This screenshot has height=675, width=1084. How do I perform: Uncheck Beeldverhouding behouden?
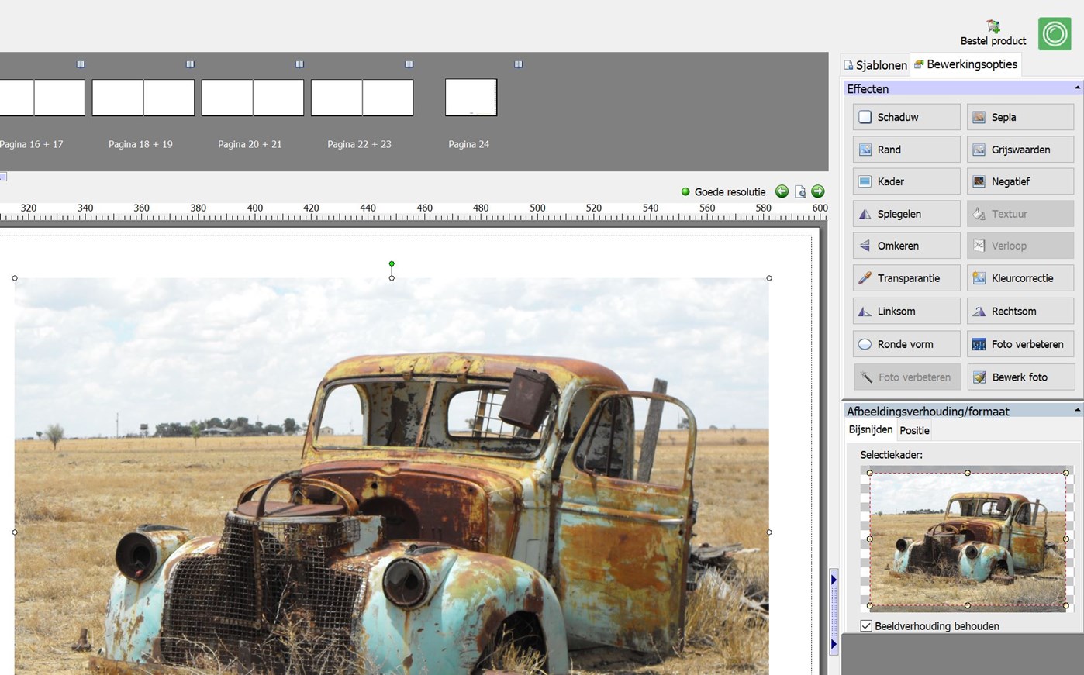[x=866, y=626]
